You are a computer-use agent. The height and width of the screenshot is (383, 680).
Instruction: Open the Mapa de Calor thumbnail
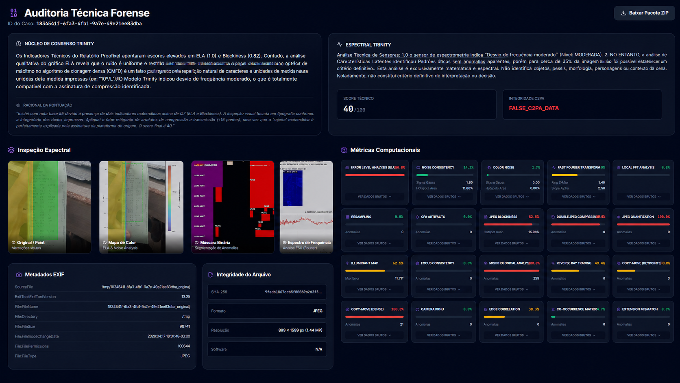click(x=141, y=207)
